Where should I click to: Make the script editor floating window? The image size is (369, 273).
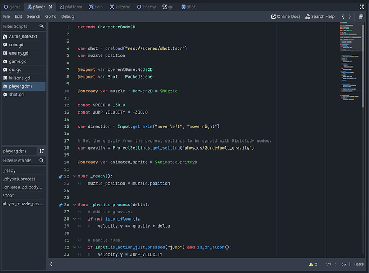[360, 16]
